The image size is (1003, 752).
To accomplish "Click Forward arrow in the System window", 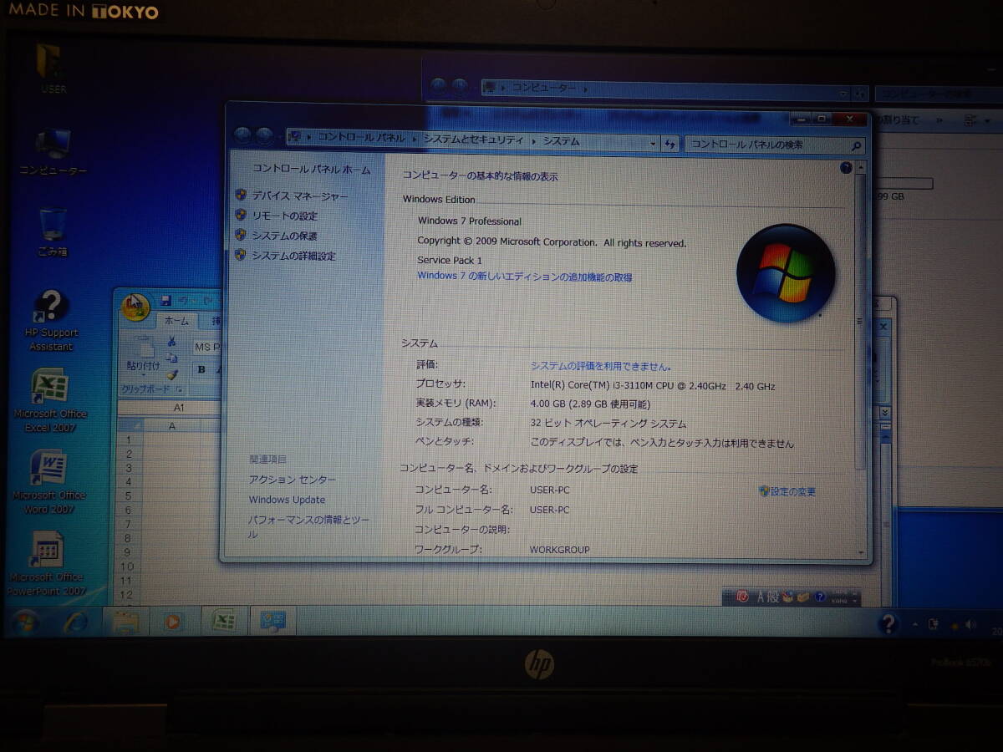I will pos(264,135).
